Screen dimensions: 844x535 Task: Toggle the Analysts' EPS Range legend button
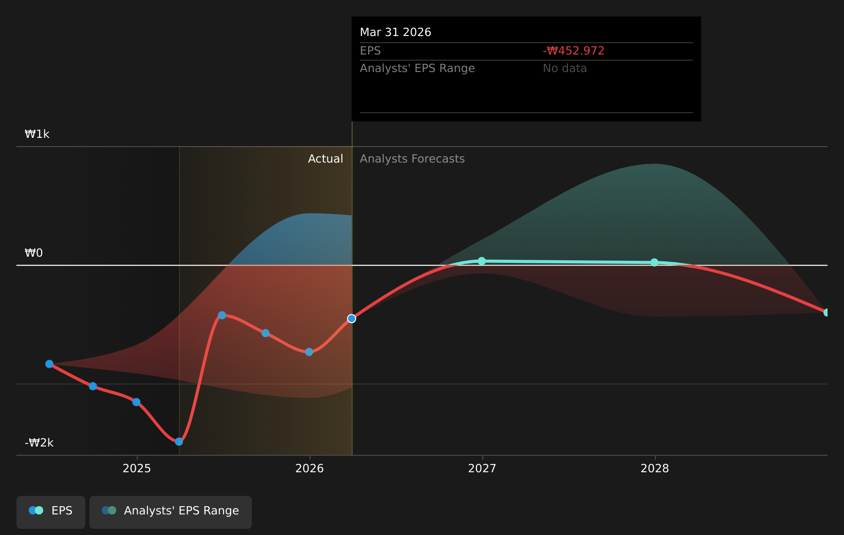(171, 512)
